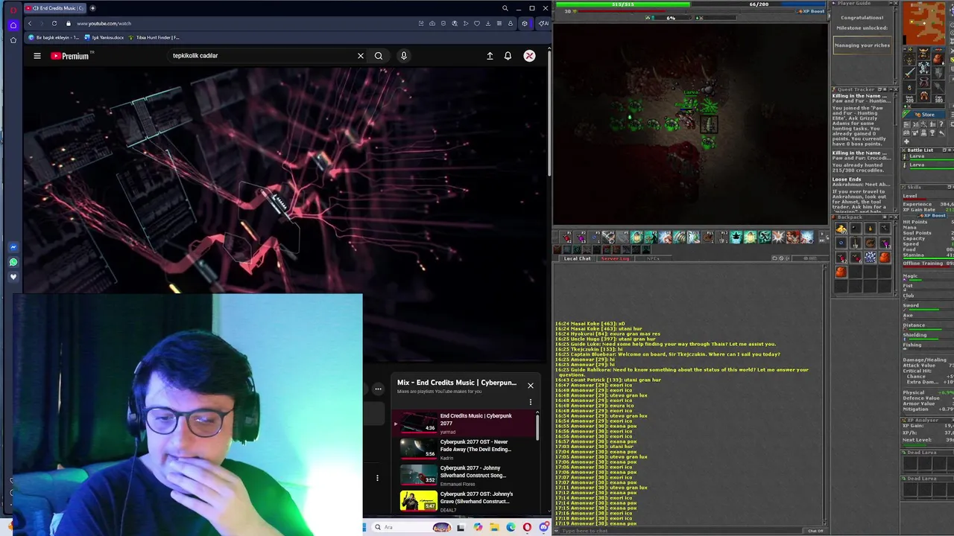Reload the YouTube page
This screenshot has width=954, height=536.
54,23
